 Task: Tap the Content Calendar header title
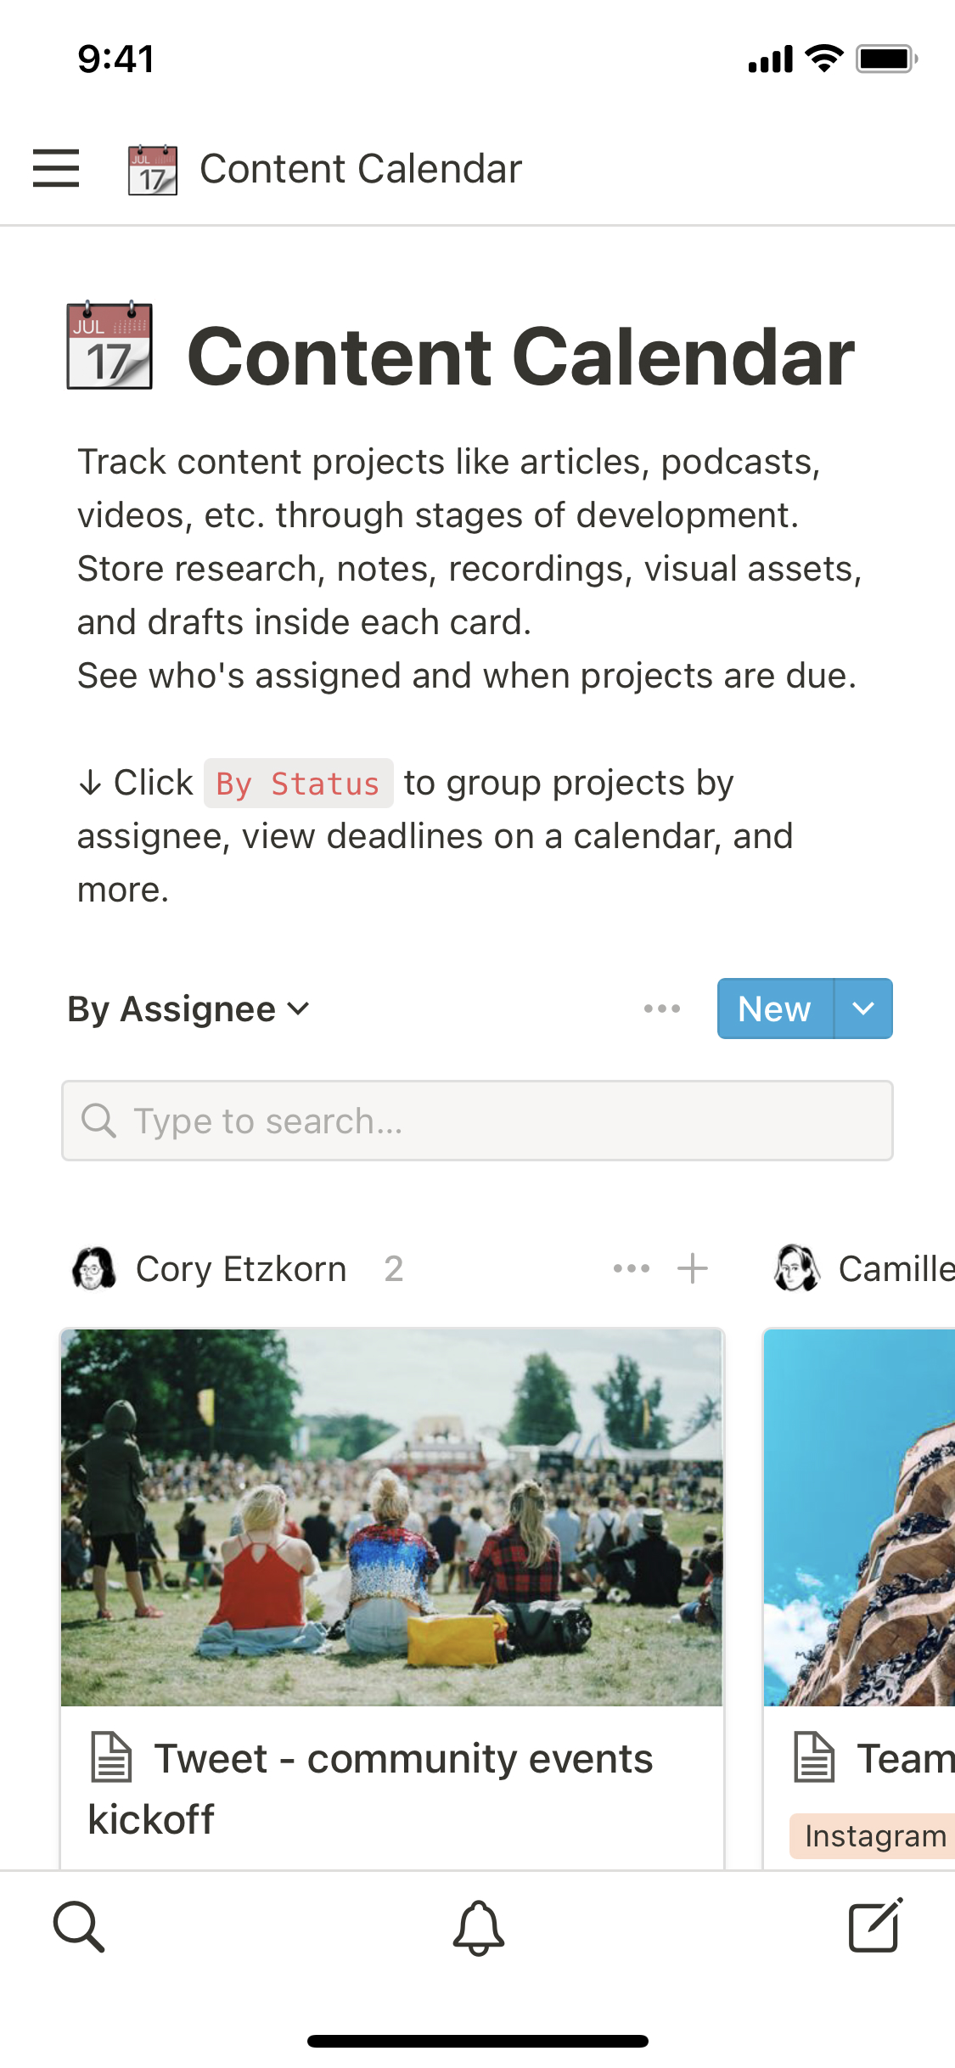pyautogui.click(x=361, y=169)
